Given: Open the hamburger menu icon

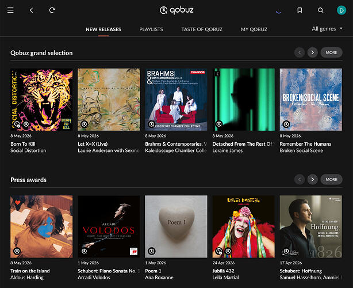Looking at the screenshot, I should pyautogui.click(x=10, y=10).
